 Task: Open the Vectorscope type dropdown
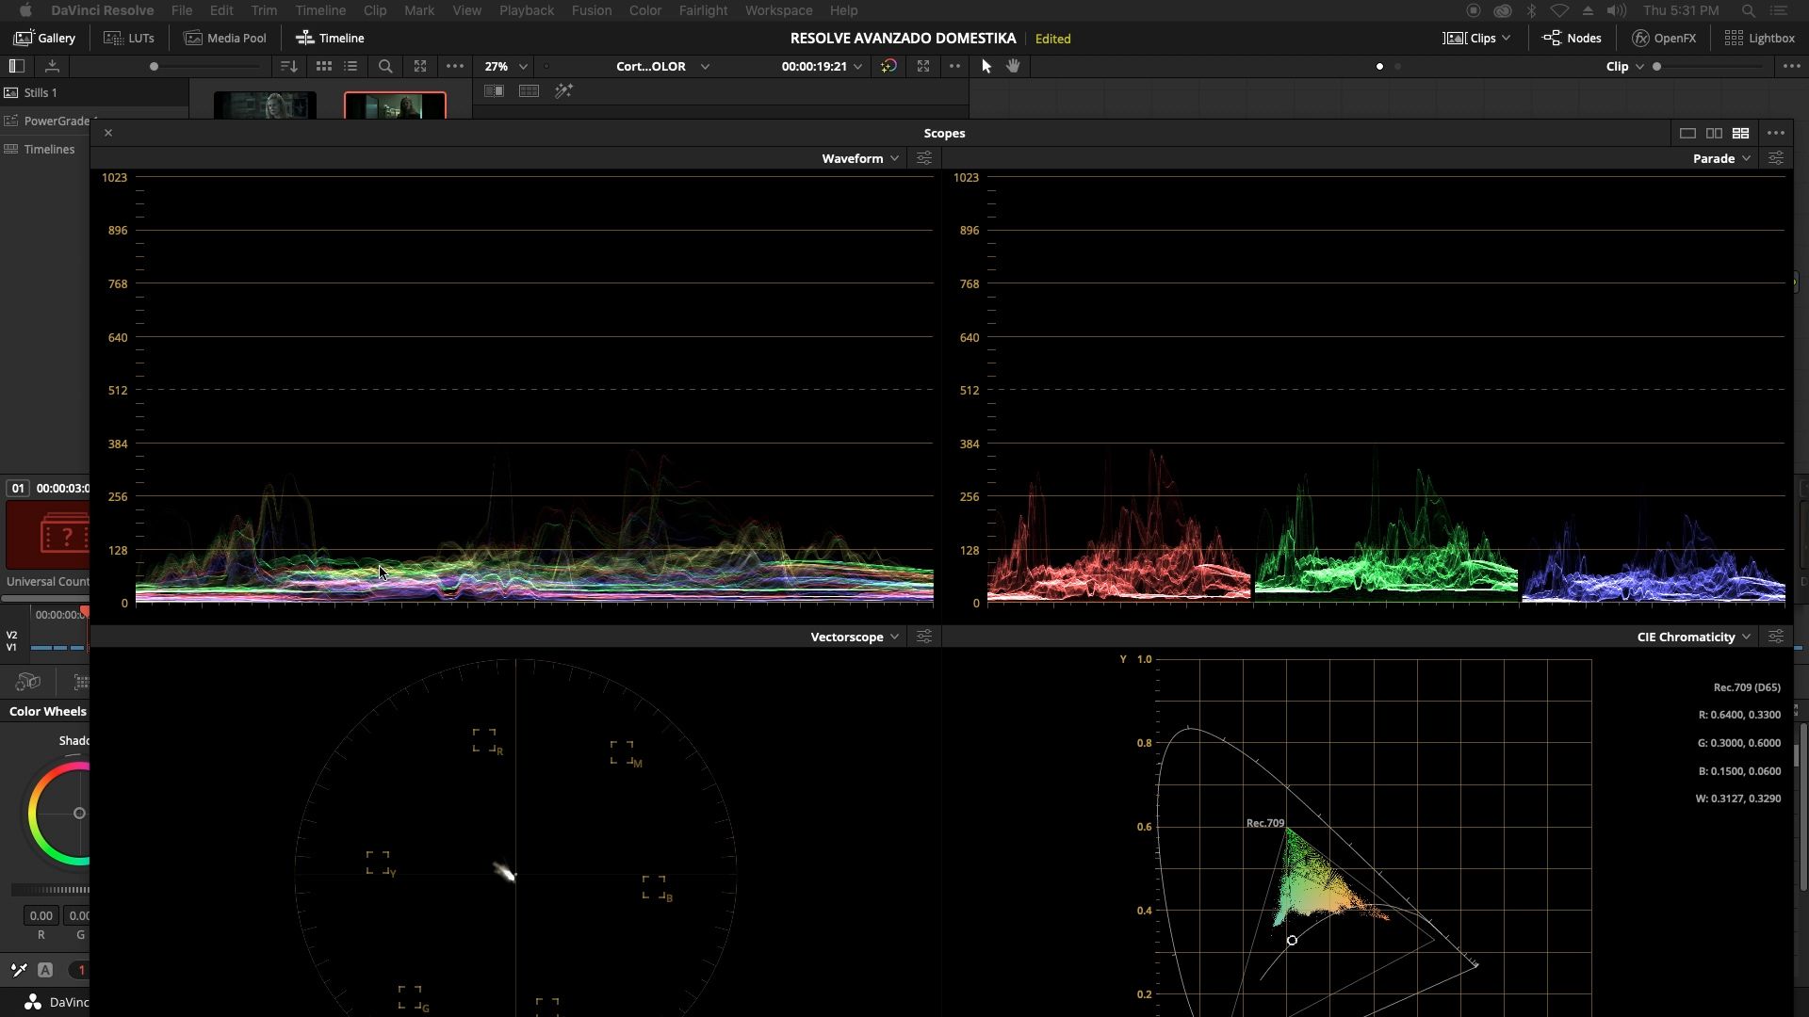point(852,637)
